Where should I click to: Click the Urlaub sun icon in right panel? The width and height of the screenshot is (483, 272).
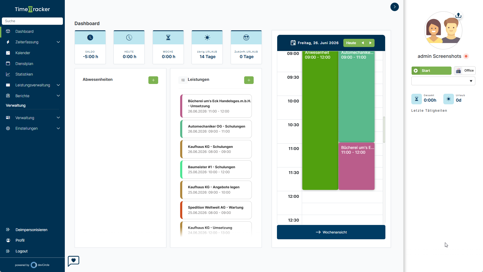pyautogui.click(x=449, y=99)
